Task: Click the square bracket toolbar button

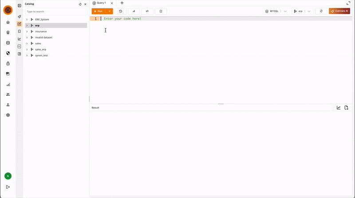Action: (x=161, y=11)
